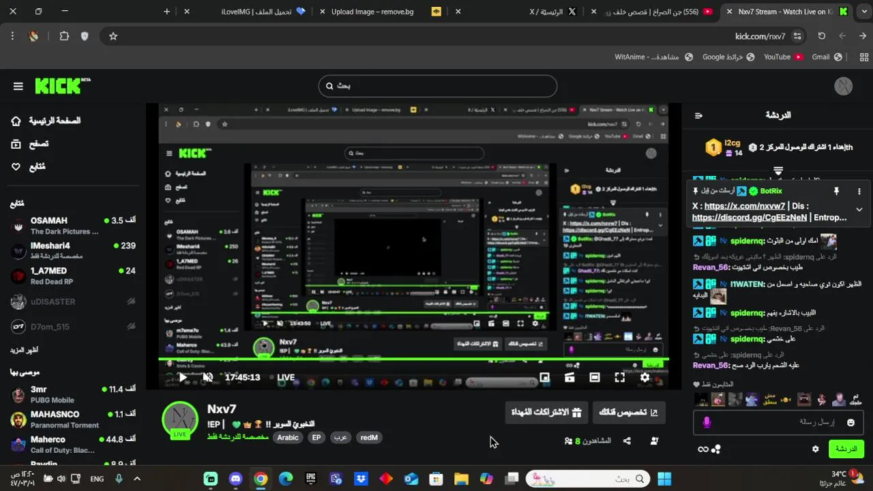Open Chrome extensions puzzle icon

click(64, 36)
